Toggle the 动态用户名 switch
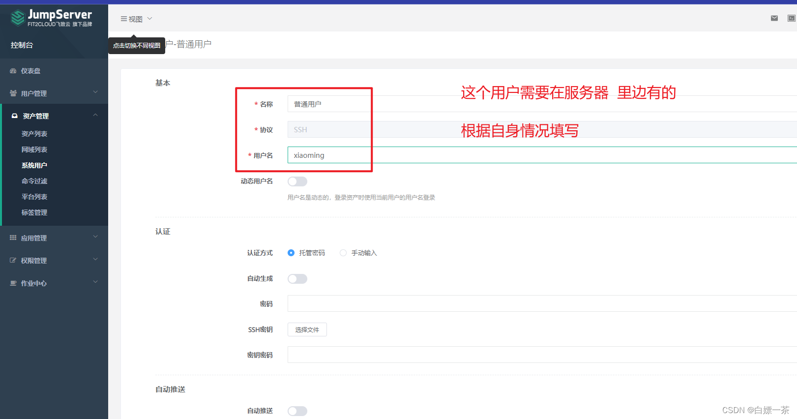 pyautogui.click(x=297, y=181)
